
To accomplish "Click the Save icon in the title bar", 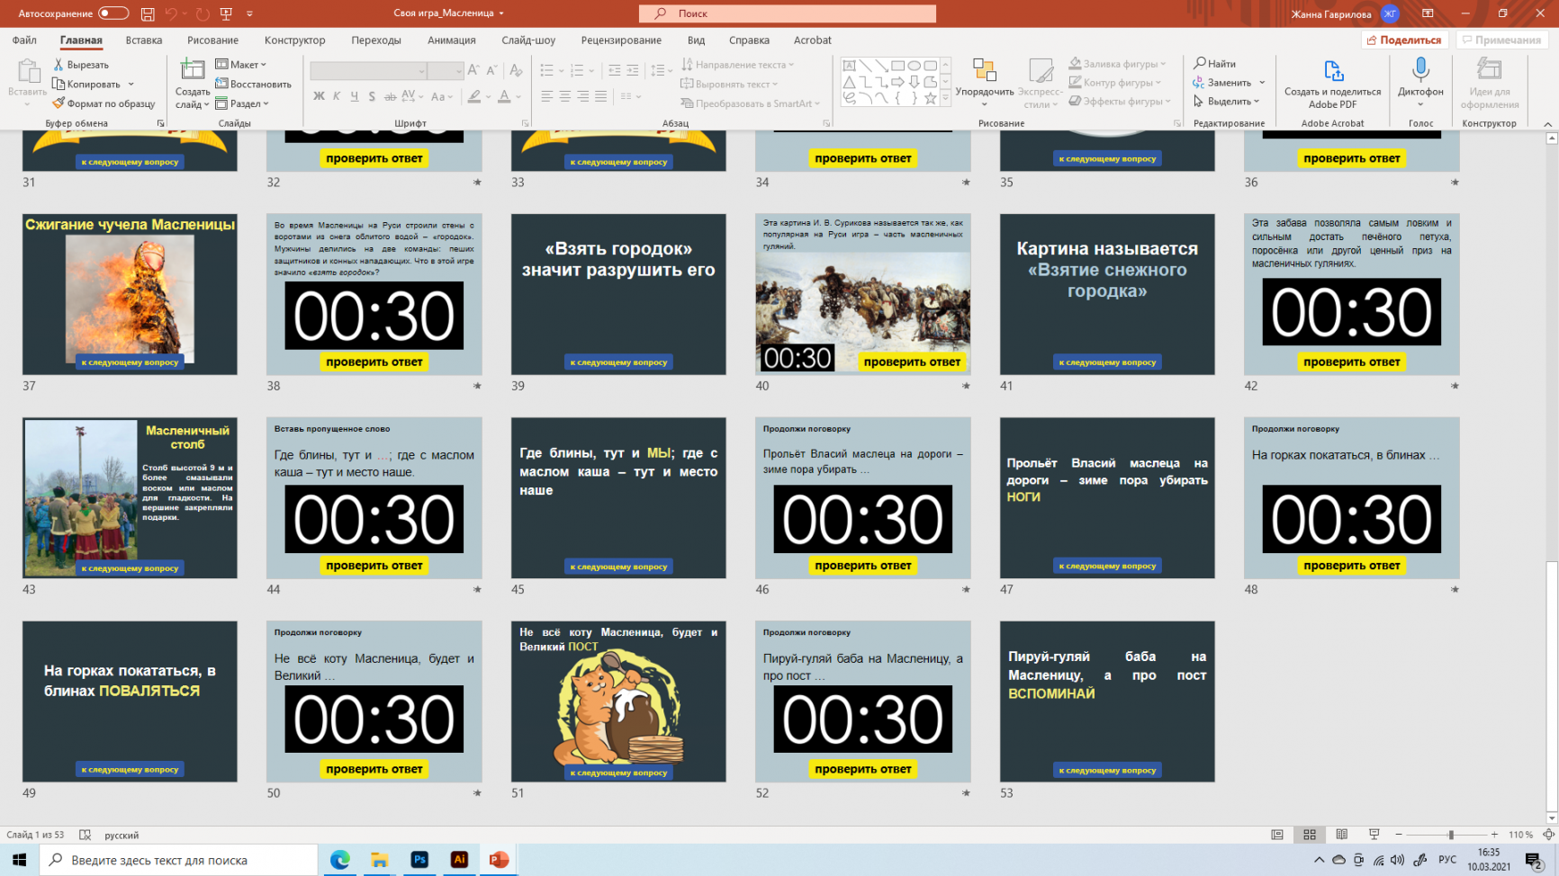I will pyautogui.click(x=148, y=13).
